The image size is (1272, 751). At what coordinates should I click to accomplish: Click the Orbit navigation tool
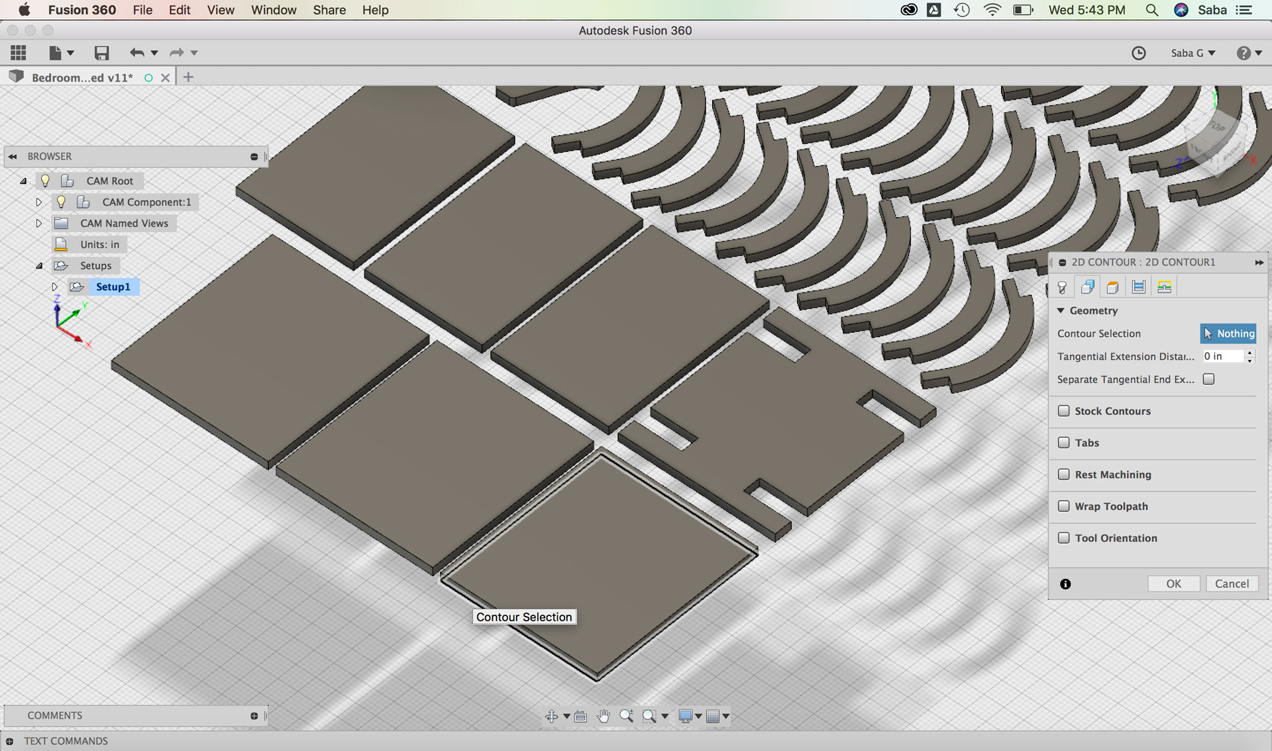(x=551, y=716)
